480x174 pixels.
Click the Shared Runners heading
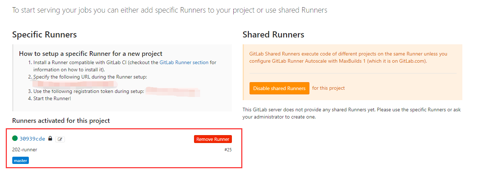pos(273,35)
